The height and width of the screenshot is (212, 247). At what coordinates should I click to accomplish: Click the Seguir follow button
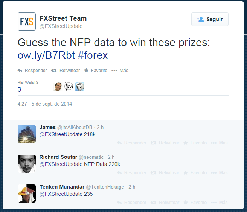(x=210, y=19)
